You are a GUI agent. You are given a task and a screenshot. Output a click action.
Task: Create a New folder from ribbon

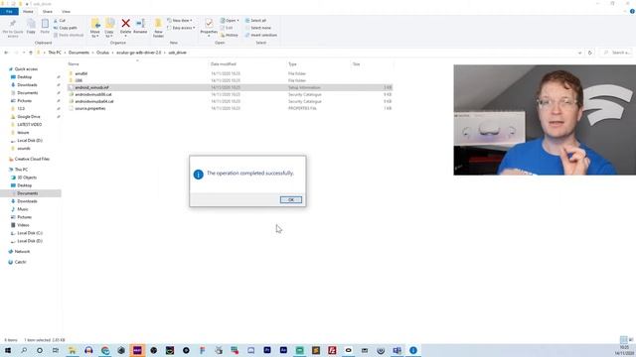(158, 28)
